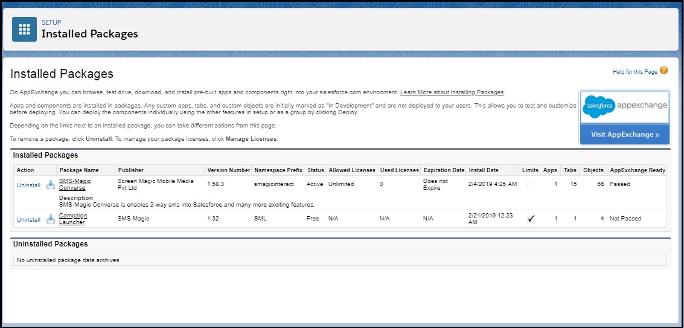Image resolution: width=684 pixels, height=328 pixels.
Task: Select namespace prefix SML
Action: 260,219
